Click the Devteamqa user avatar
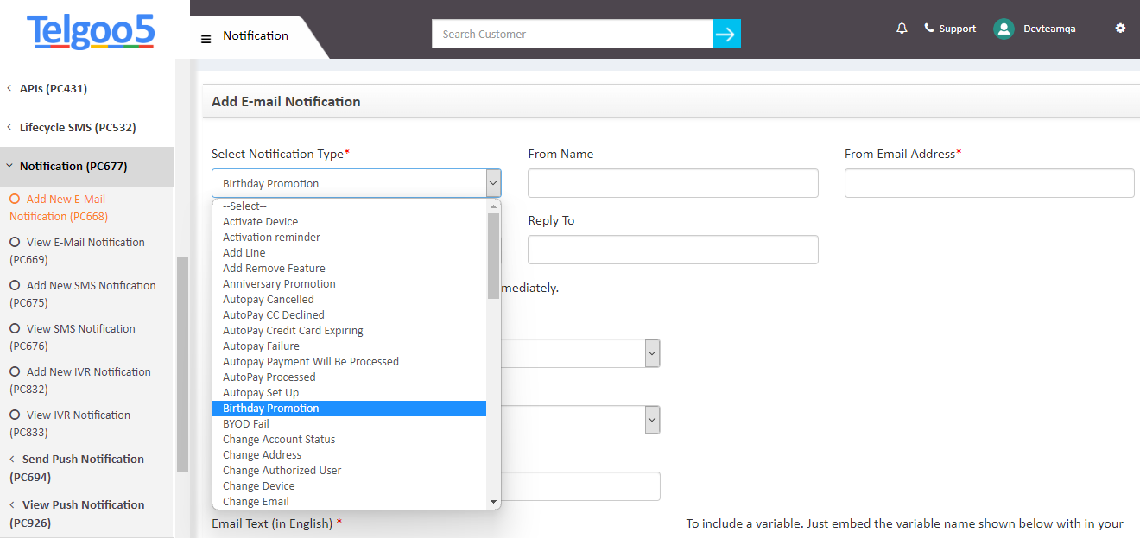The height and width of the screenshot is (539, 1140). tap(1004, 28)
